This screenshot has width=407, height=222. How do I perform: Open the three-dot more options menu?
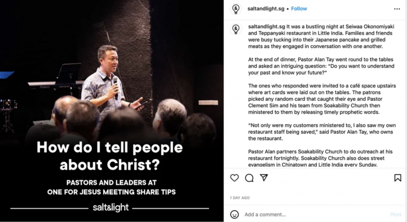[397, 9]
